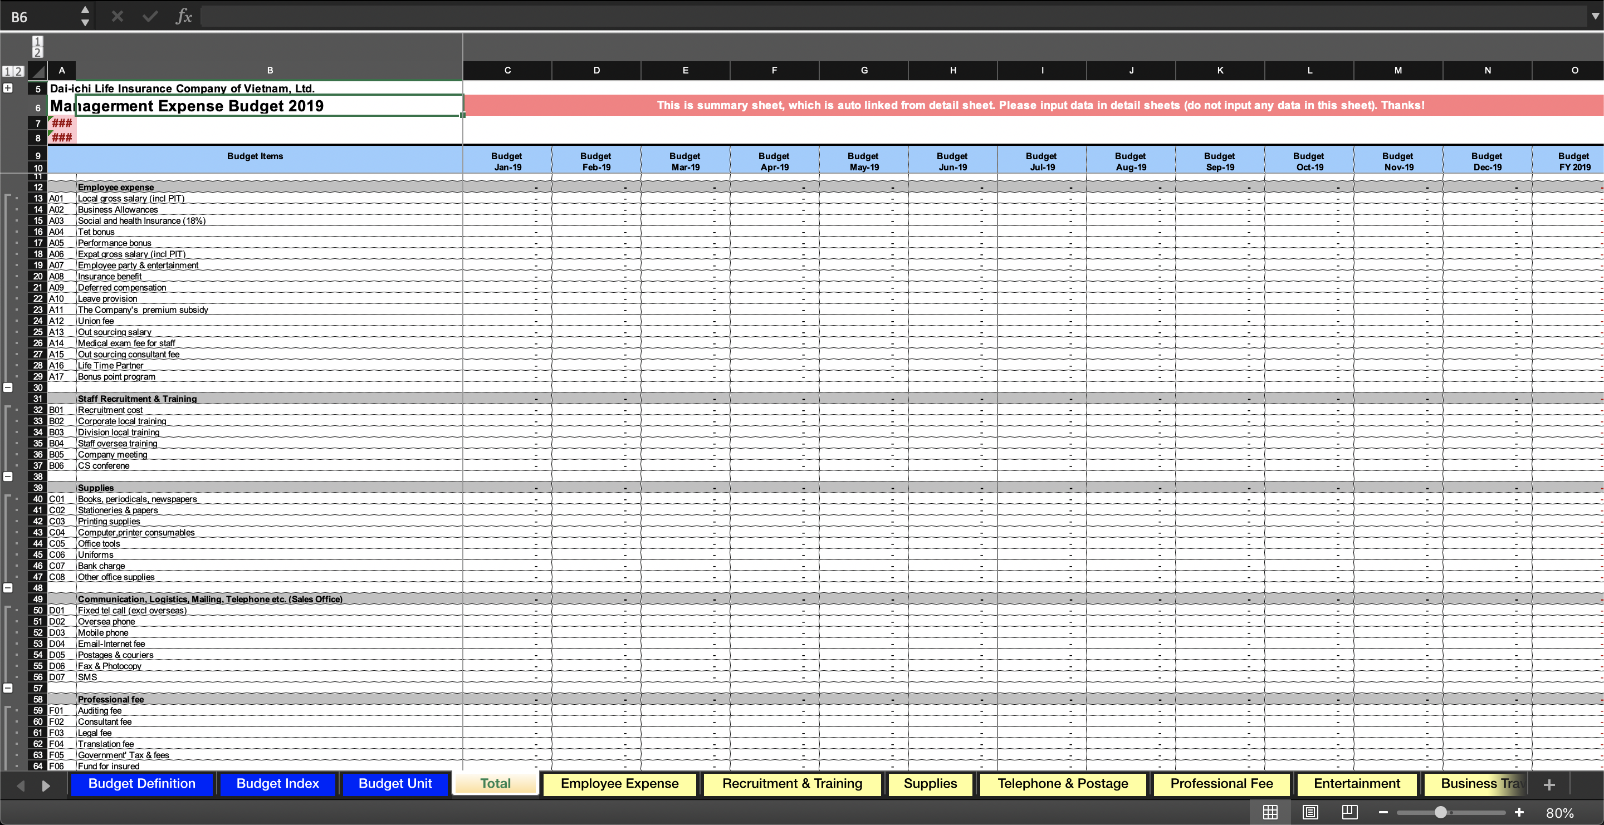Select all cells with corner triangle
The width and height of the screenshot is (1604, 825).
click(x=38, y=71)
